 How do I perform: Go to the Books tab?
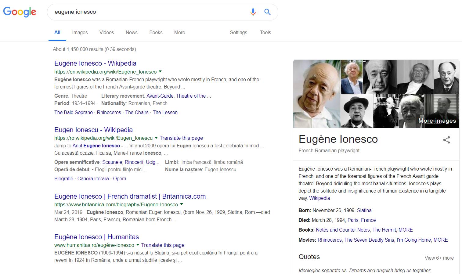point(156,32)
